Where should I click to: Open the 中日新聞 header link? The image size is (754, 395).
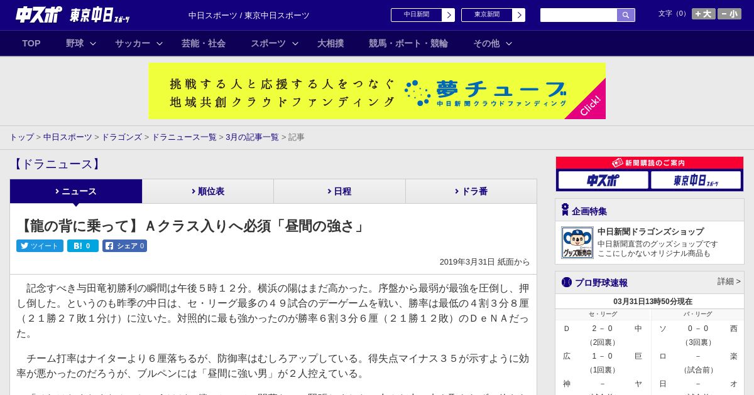(x=417, y=15)
